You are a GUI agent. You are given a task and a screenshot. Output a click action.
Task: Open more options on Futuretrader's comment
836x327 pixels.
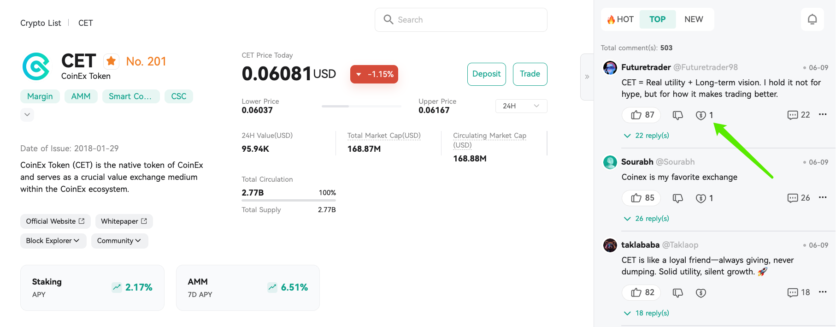pos(823,114)
